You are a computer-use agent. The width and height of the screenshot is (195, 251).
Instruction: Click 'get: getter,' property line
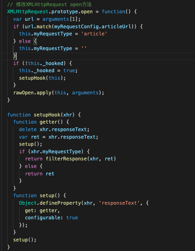43,210
